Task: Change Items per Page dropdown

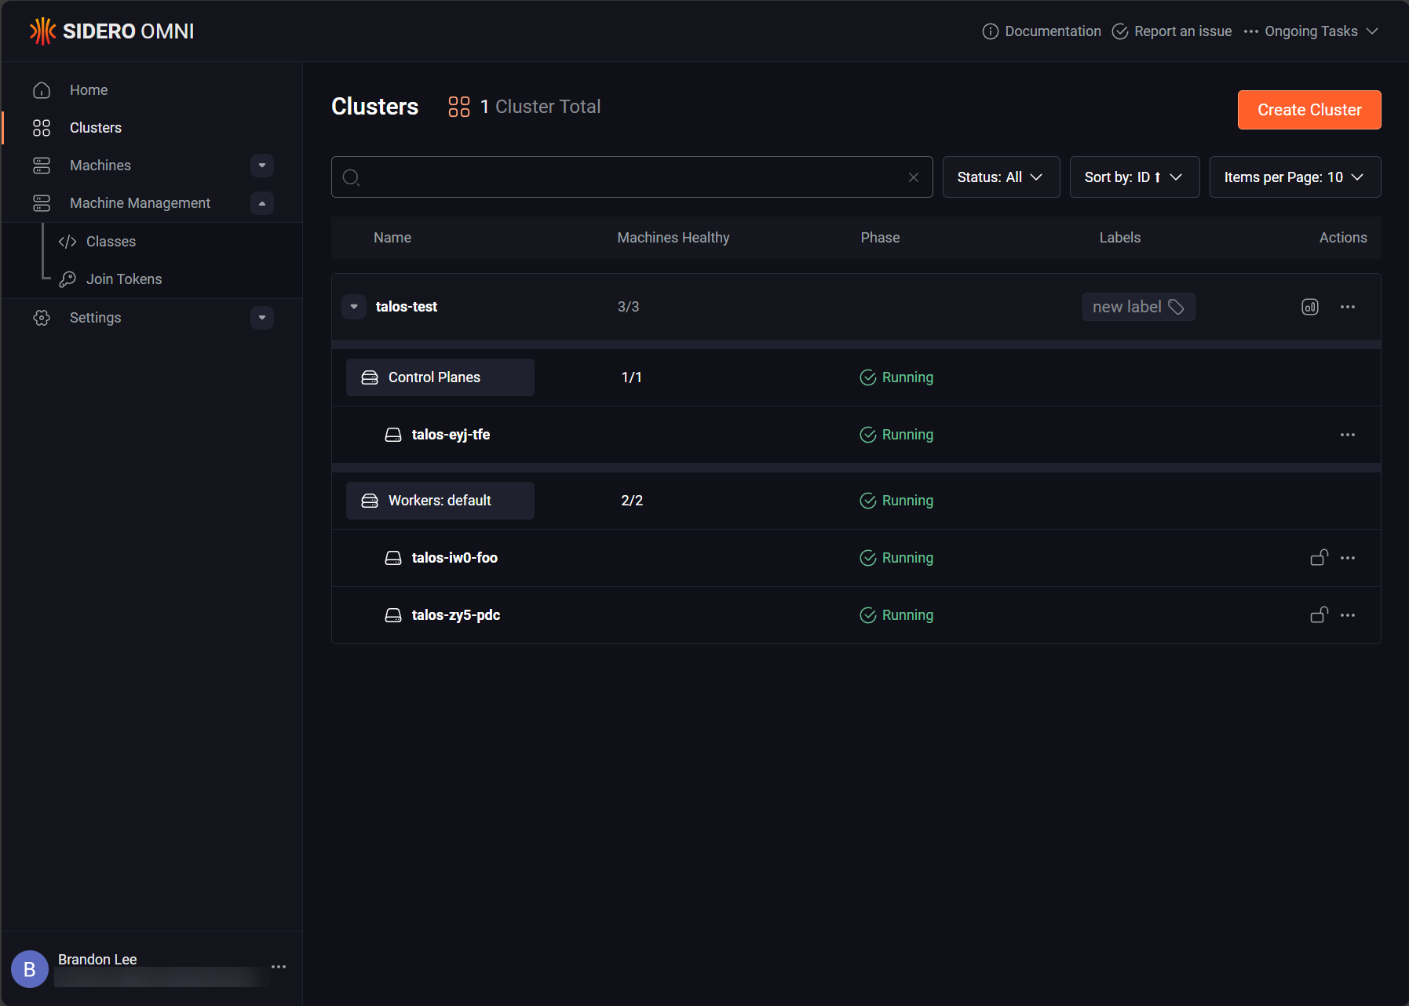Action: point(1295,177)
